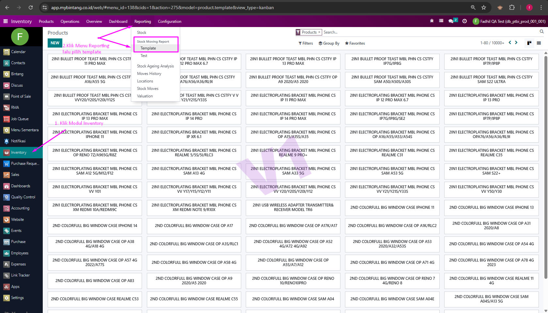Open the Settings app in sidebar

(21, 298)
